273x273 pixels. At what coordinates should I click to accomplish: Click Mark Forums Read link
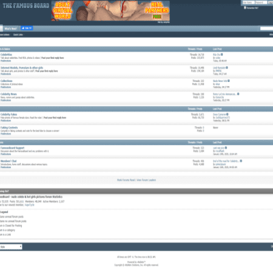[126, 180]
